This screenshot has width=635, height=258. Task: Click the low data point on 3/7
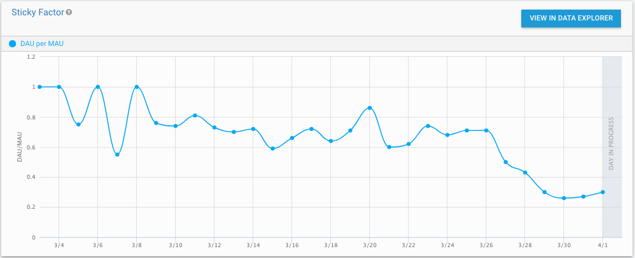click(117, 155)
